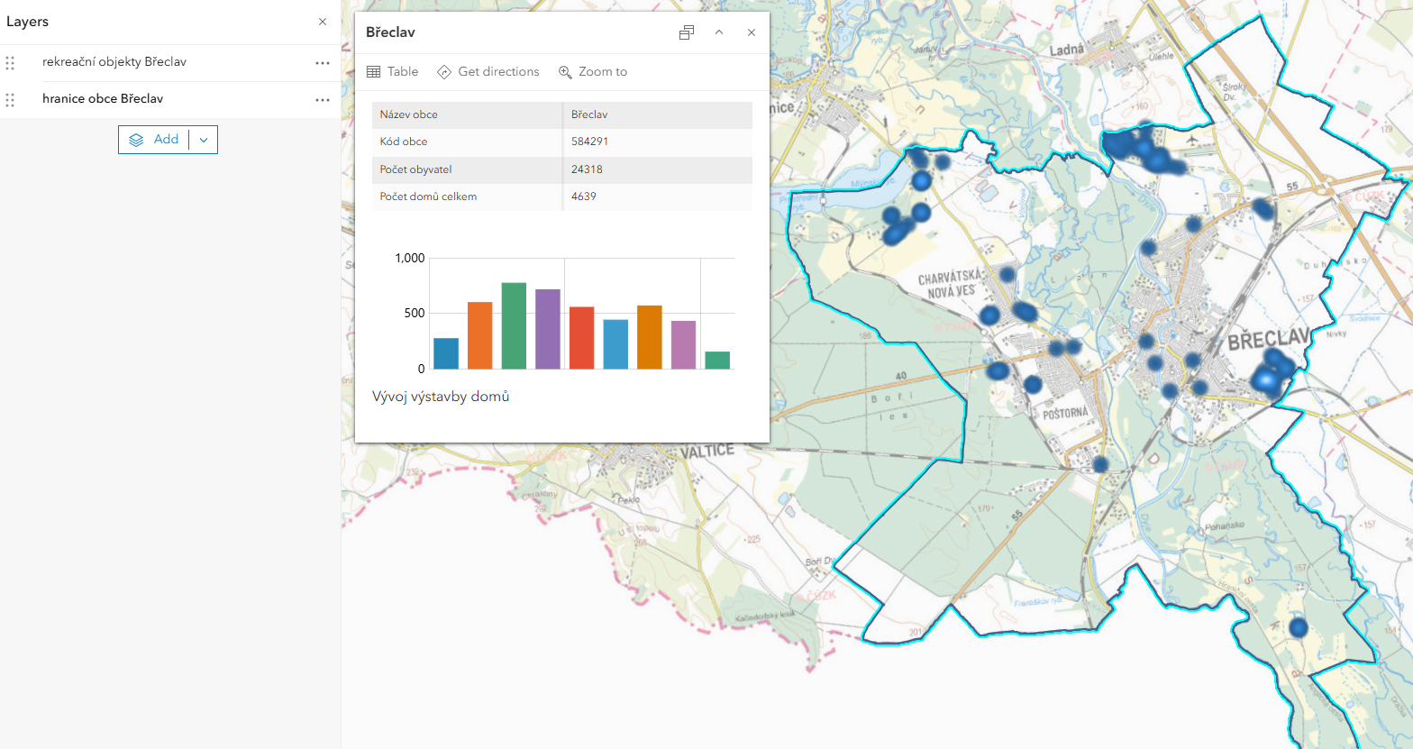Open options menu for rekreační objekty Břeclav
Image resolution: width=1413 pixels, height=749 pixels.
pyautogui.click(x=323, y=63)
